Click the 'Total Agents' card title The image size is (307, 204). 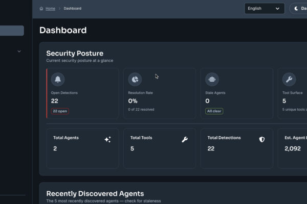point(66,138)
